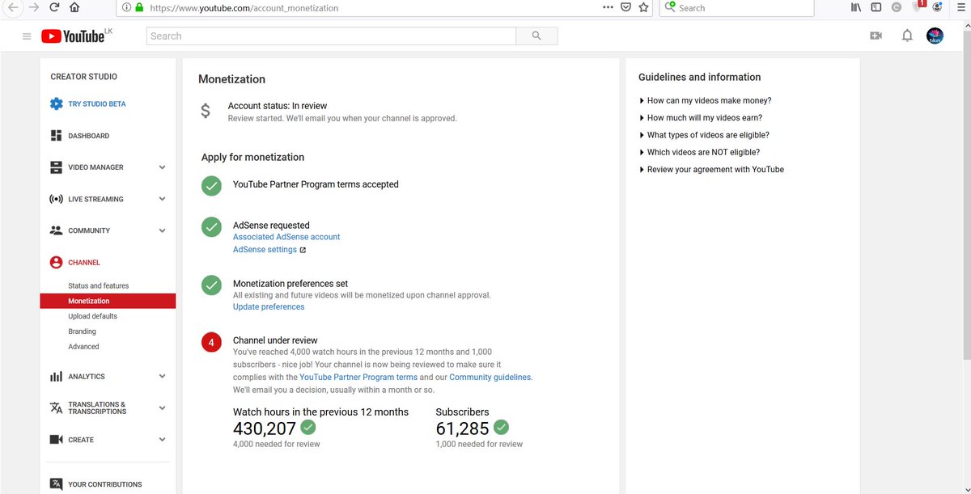This screenshot has width=971, height=494.
Task: Open the YouTube hamburger guide menu
Action: (x=27, y=36)
